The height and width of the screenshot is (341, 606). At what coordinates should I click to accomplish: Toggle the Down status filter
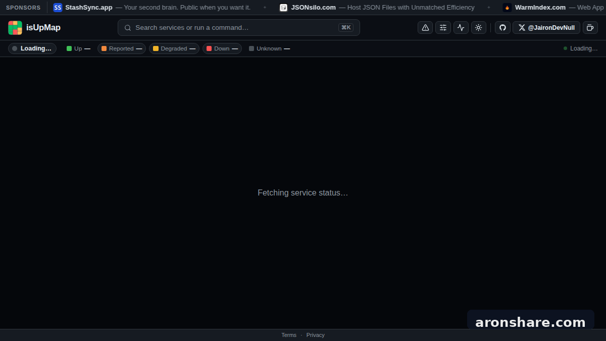pos(222,48)
